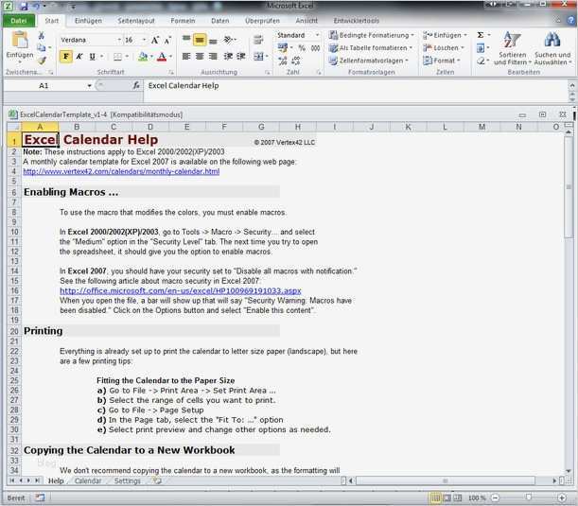Screen dimensions: 578x506
Task: Click the zoom in plus button
Action: tap(562, 497)
